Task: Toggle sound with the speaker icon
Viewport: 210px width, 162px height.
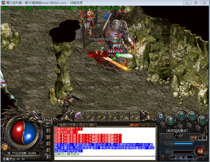Action: point(202,120)
